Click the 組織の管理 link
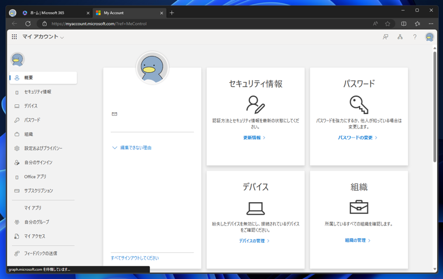This screenshot has width=443, height=279. [x=358, y=241]
